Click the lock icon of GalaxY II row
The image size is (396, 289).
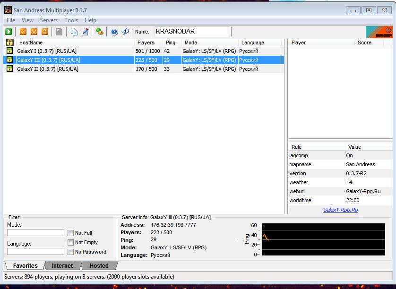click(x=9, y=68)
